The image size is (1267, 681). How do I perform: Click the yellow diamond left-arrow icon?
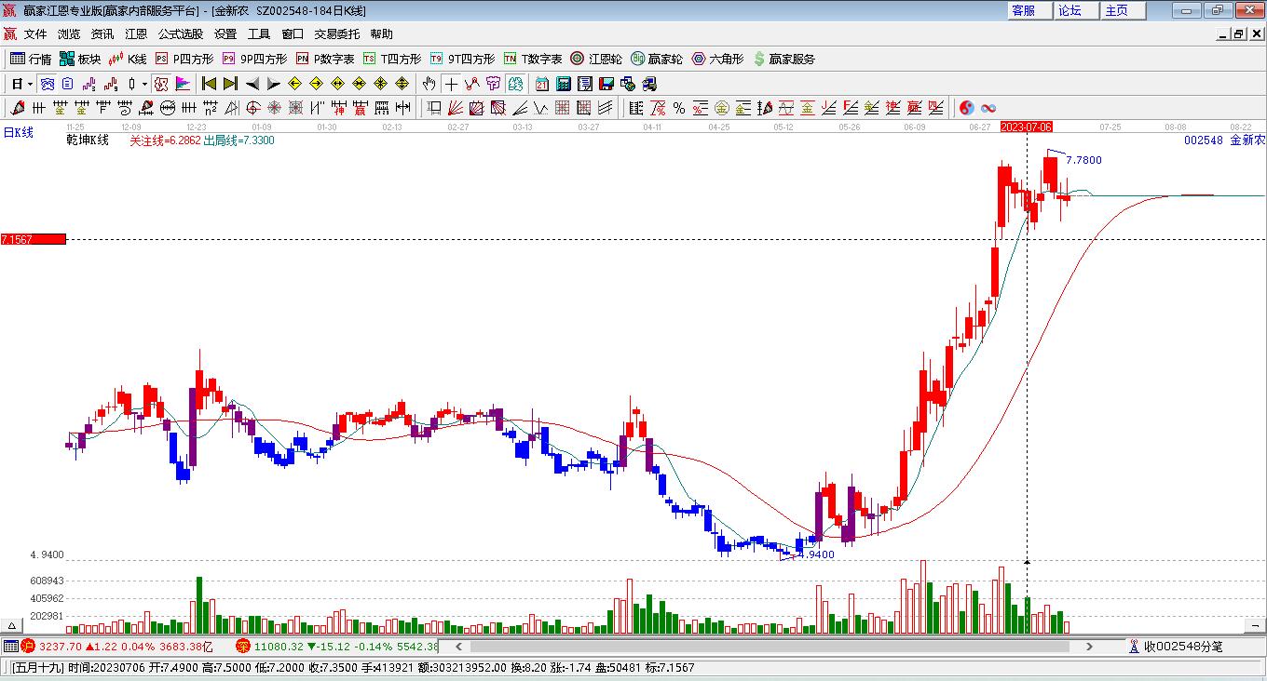[x=294, y=84]
